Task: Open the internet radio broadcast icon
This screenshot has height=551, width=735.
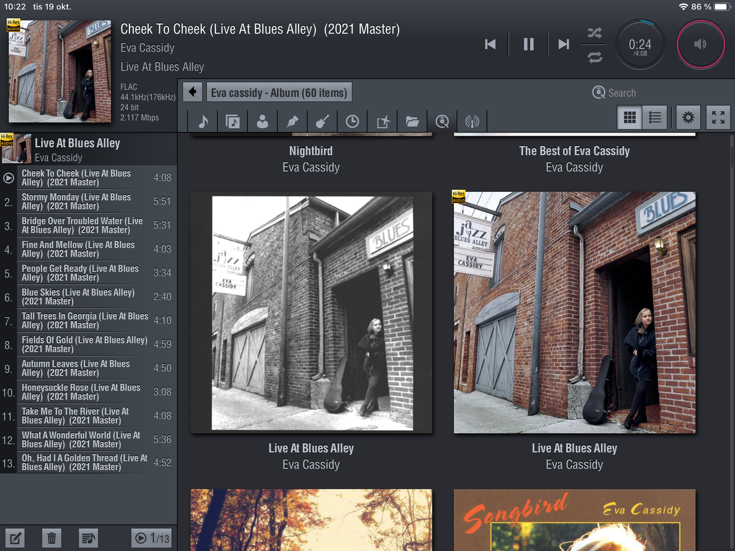Action: click(472, 121)
